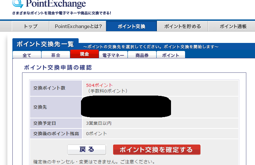Confirm with the ポイント交換を確定する button

click(x=157, y=150)
